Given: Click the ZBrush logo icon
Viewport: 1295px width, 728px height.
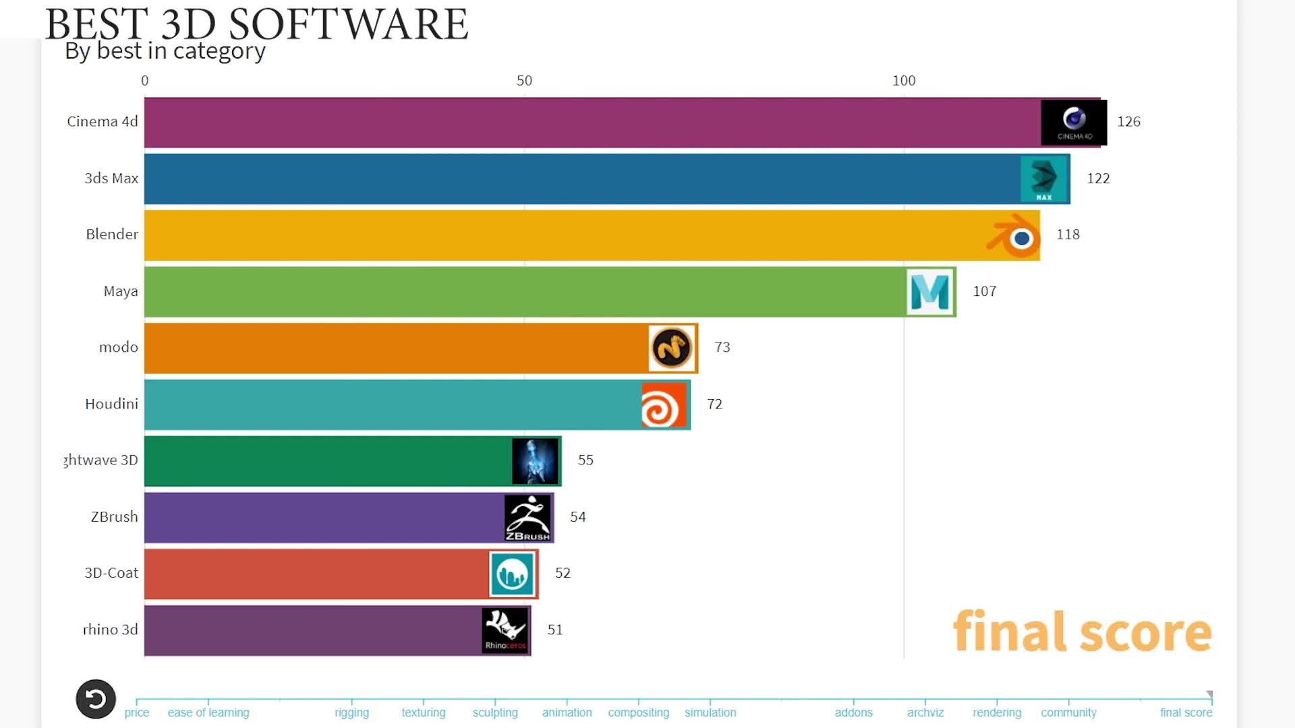Looking at the screenshot, I should (x=528, y=516).
